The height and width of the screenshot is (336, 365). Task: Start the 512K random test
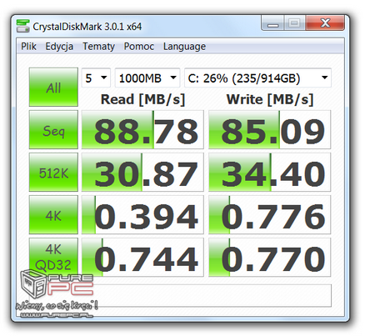53,172
